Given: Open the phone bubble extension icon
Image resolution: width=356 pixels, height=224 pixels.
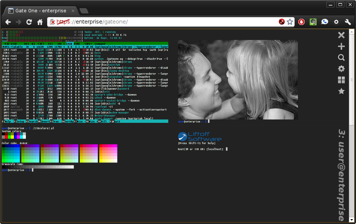Looking at the screenshot, I should click(x=325, y=22).
